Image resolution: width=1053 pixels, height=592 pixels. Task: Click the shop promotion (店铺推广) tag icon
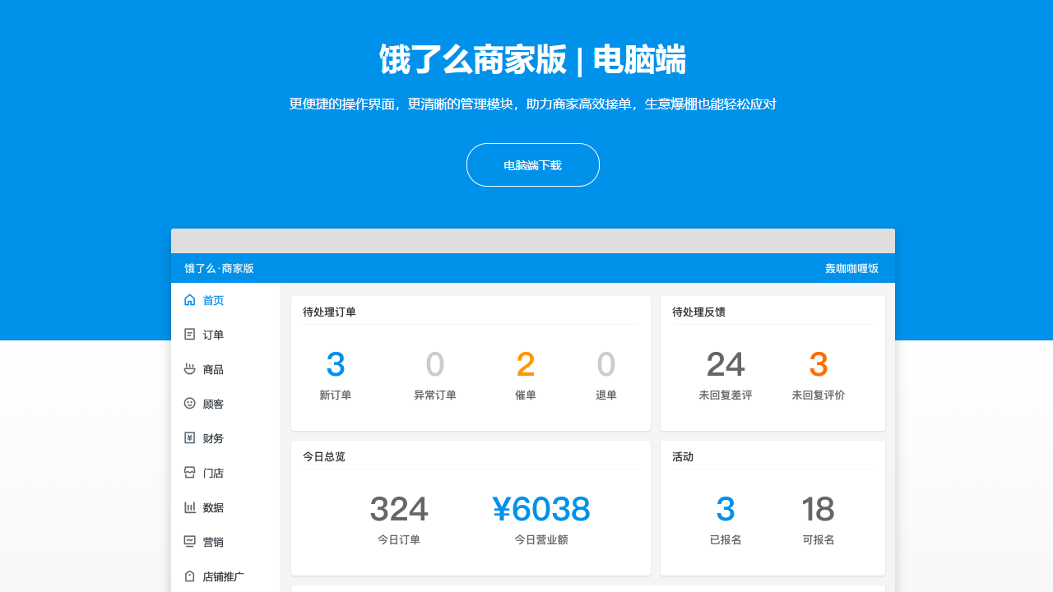tap(190, 576)
